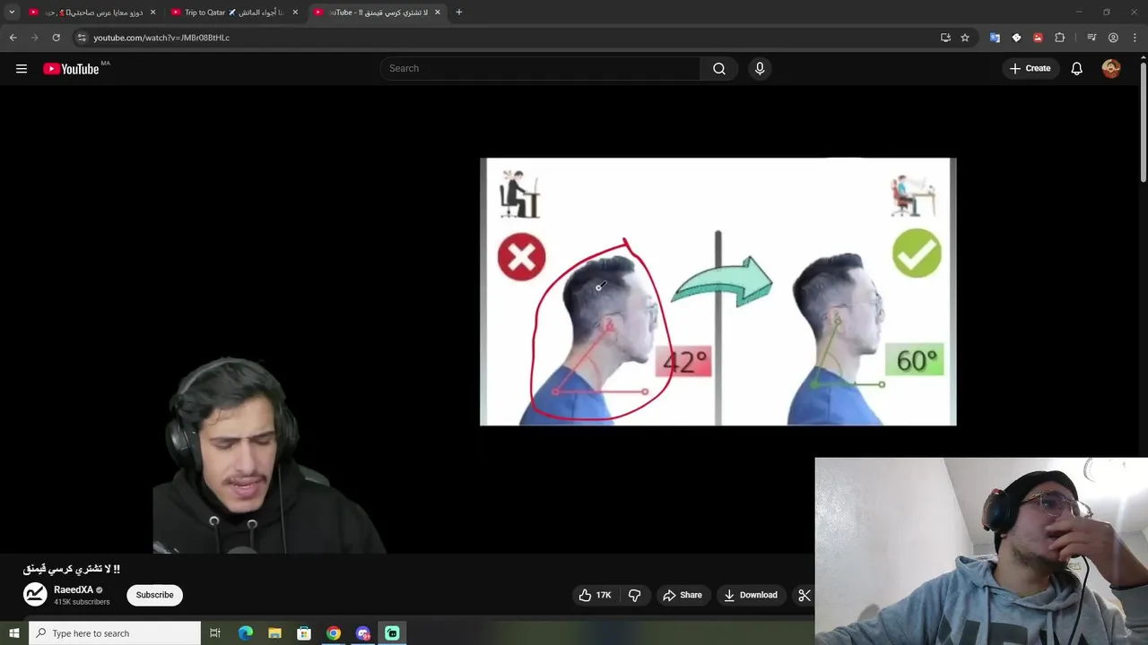Expand the tab search dropdown arrow
1148x645 pixels.
[12, 13]
